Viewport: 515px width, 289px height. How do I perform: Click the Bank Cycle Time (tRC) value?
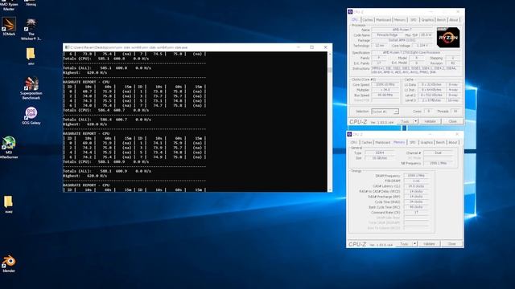(416, 207)
